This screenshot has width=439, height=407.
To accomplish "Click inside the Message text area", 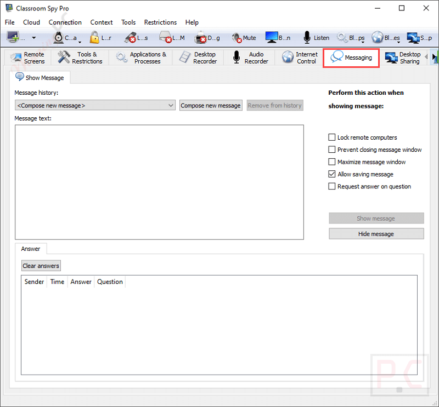I will [x=159, y=181].
